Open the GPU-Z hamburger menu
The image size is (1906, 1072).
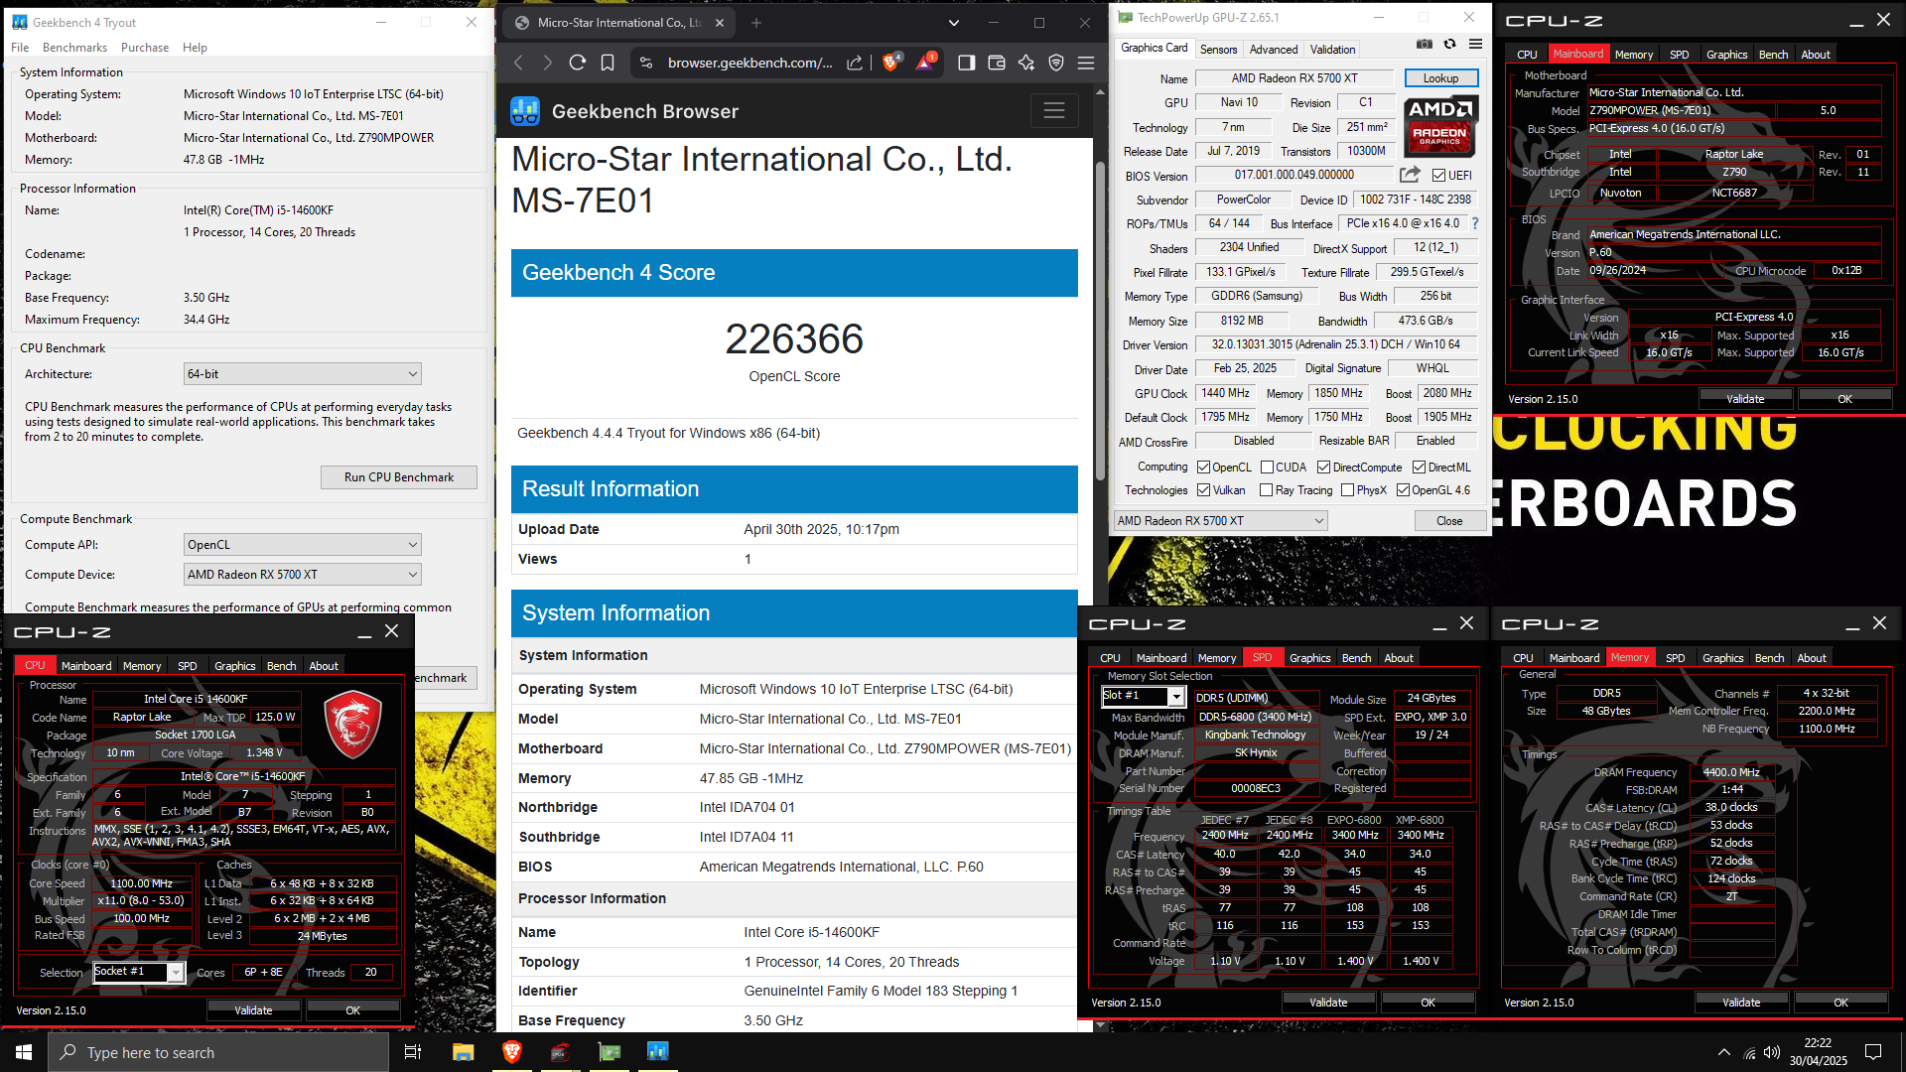pos(1475,45)
